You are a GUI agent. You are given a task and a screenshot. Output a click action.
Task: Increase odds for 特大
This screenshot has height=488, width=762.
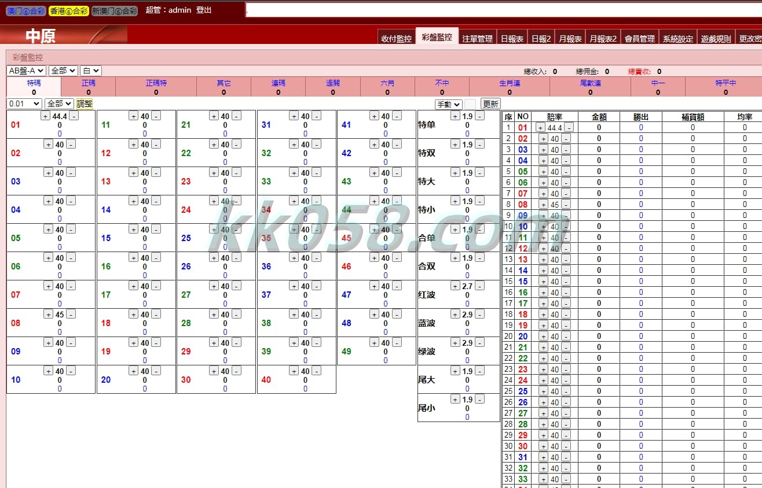point(456,173)
